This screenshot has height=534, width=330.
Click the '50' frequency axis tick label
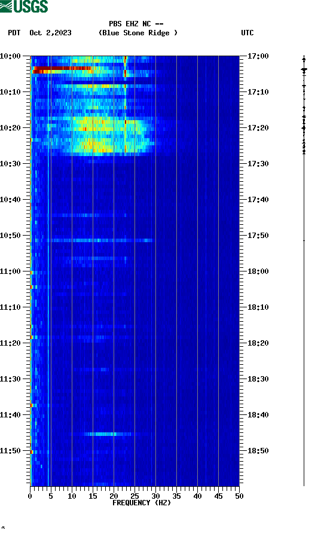tap(239, 496)
